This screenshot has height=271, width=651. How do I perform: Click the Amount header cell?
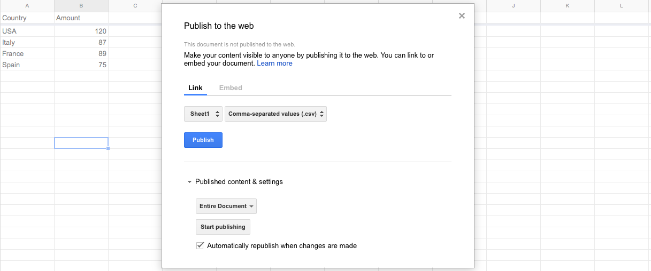coord(81,18)
